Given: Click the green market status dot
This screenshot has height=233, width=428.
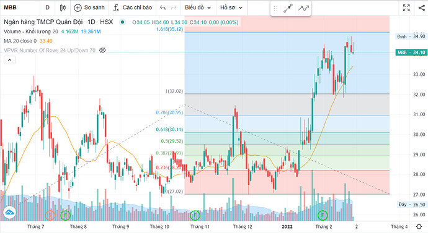Looking at the screenshot, I should click(x=123, y=22).
